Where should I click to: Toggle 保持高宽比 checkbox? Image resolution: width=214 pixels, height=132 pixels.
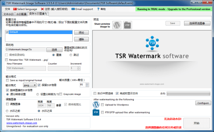point(66,104)
